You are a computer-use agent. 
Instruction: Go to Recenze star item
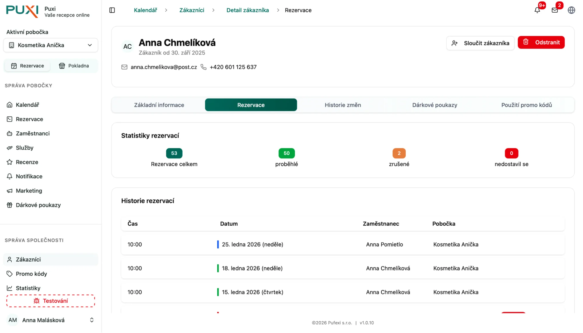27,162
